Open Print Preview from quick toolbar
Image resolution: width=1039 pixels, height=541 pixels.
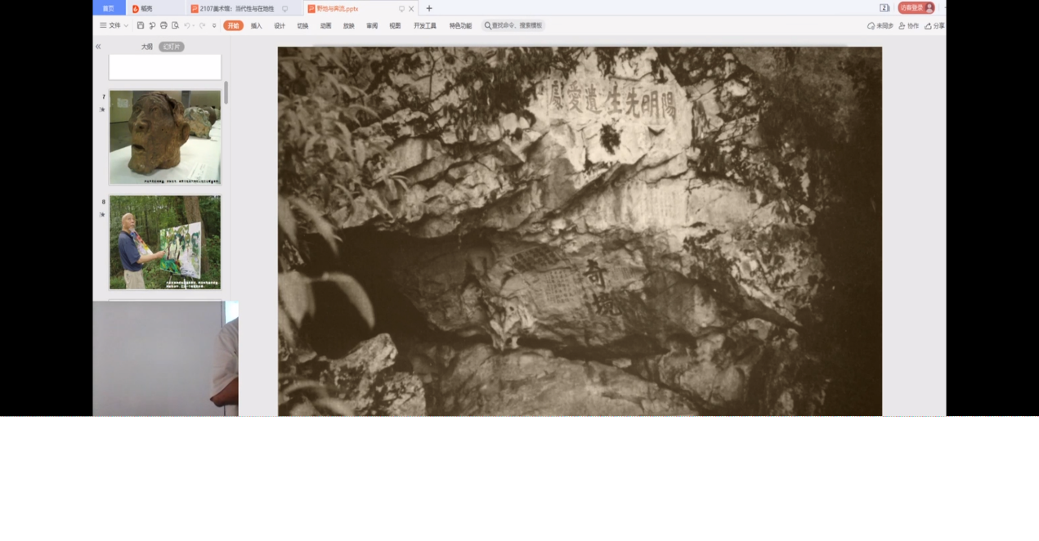point(175,26)
